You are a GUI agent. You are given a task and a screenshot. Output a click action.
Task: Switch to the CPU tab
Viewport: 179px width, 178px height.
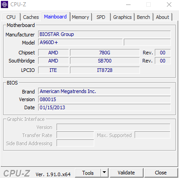(11, 17)
